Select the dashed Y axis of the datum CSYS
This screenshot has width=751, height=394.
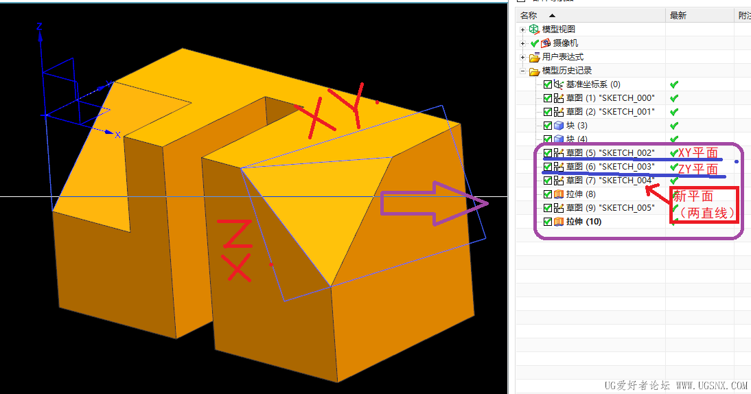78,100
